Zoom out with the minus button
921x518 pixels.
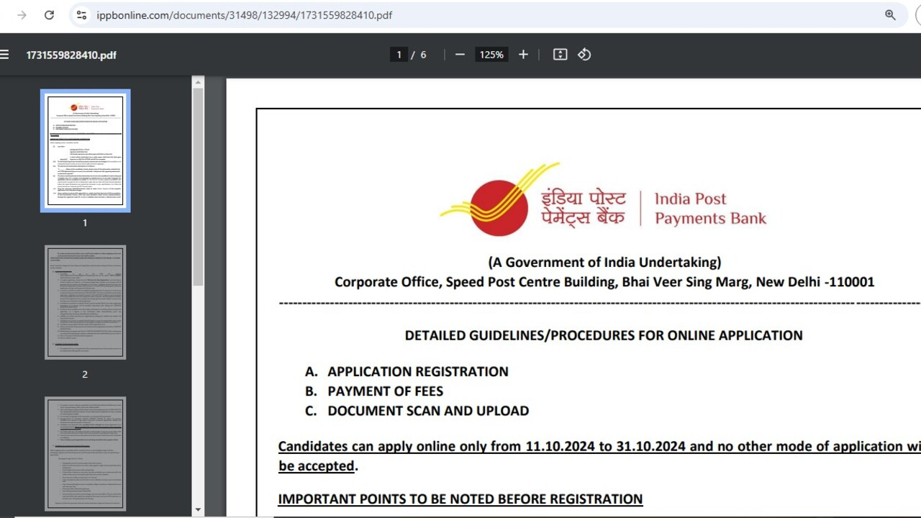coord(460,55)
